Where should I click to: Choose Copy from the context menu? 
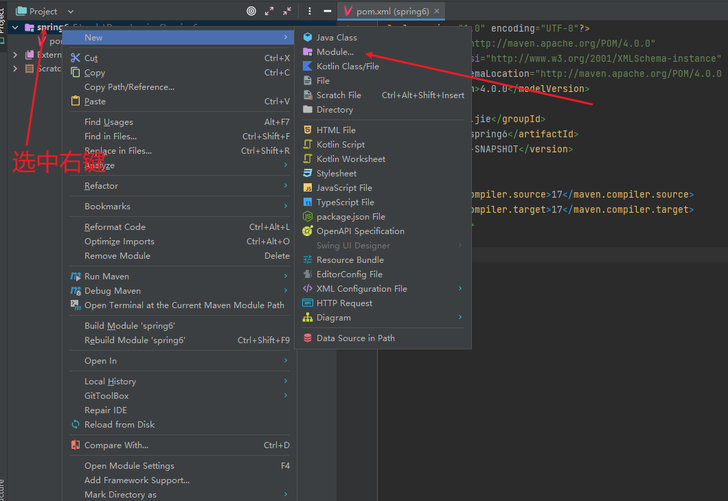tap(179, 72)
